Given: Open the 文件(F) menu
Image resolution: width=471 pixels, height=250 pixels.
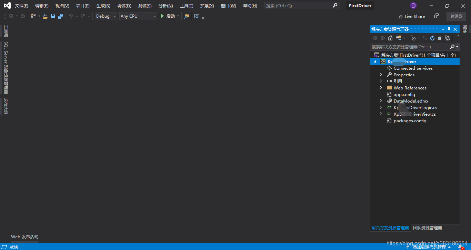Looking at the screenshot, I should [x=22, y=6].
